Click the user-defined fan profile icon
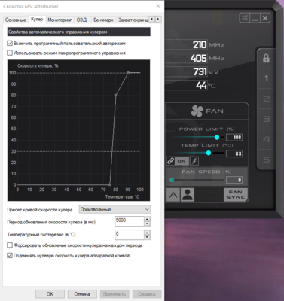The height and width of the screenshot is (301, 284). (x=188, y=195)
